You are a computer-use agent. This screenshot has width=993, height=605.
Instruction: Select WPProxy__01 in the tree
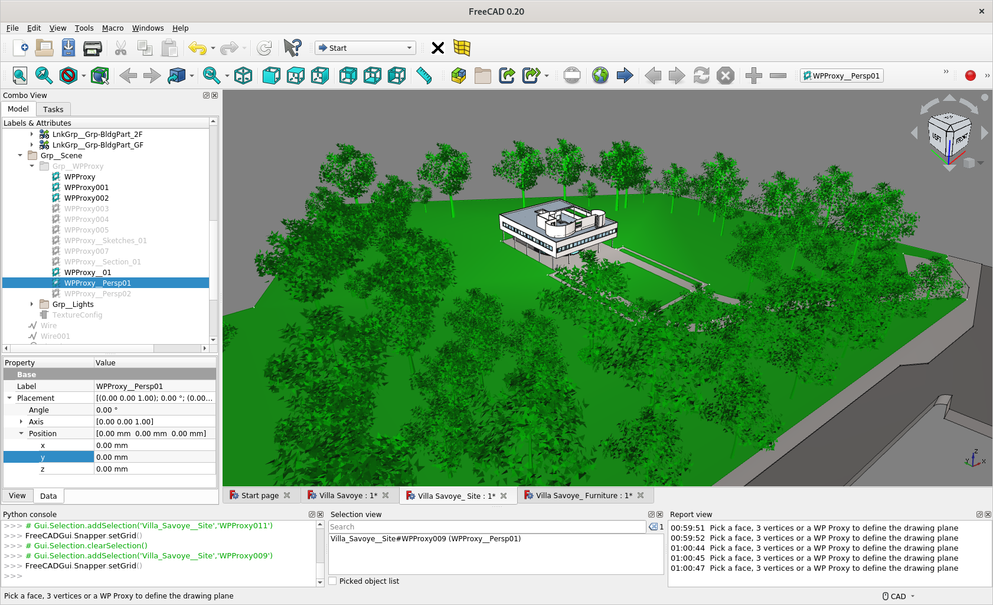[x=88, y=272]
